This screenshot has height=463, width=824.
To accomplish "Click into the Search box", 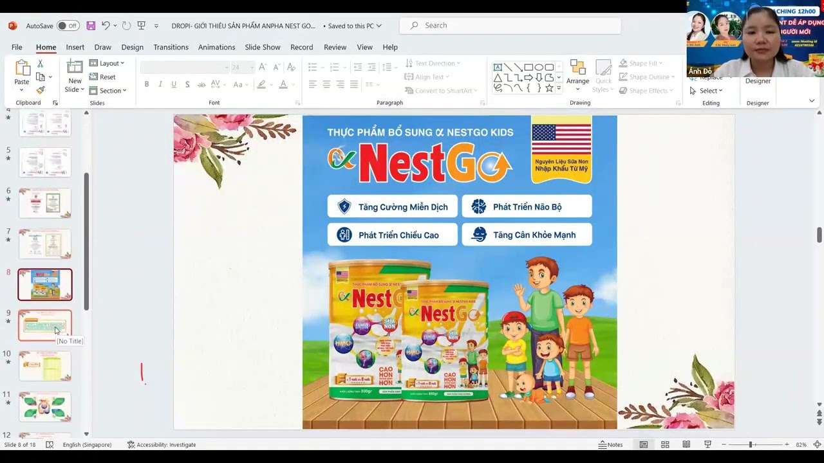I will pos(510,25).
